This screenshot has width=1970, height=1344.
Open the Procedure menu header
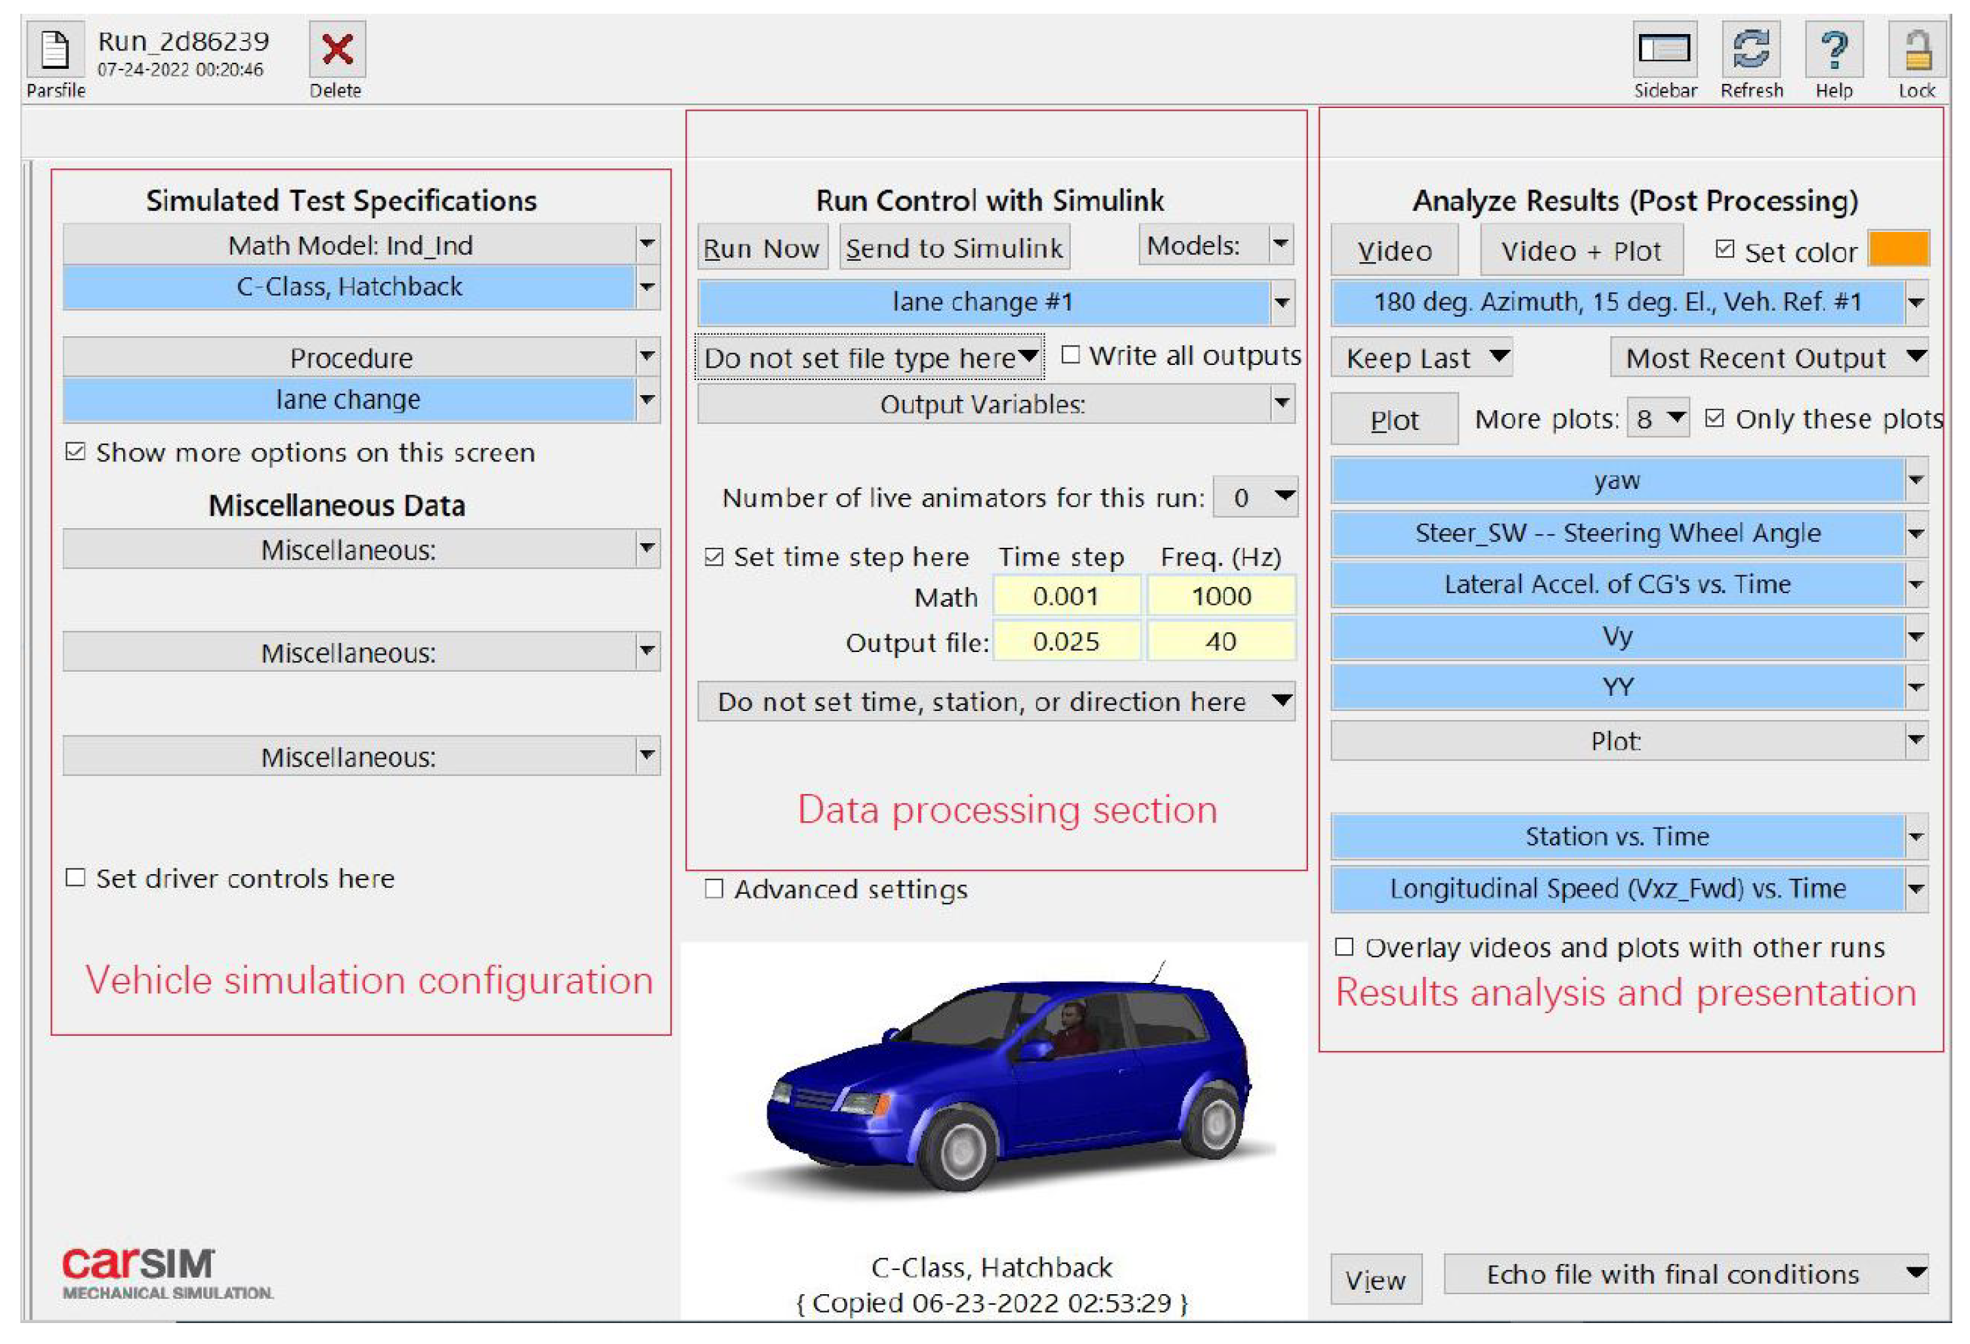click(351, 358)
